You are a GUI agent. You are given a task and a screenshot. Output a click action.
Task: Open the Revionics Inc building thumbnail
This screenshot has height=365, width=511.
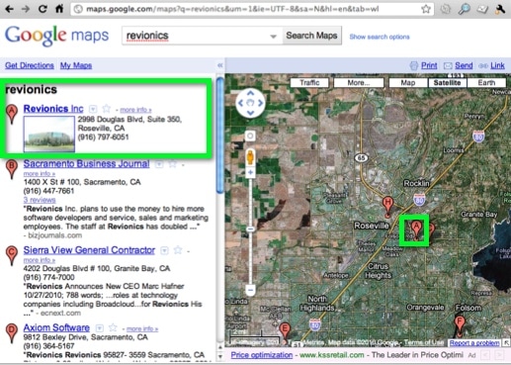pos(49,134)
